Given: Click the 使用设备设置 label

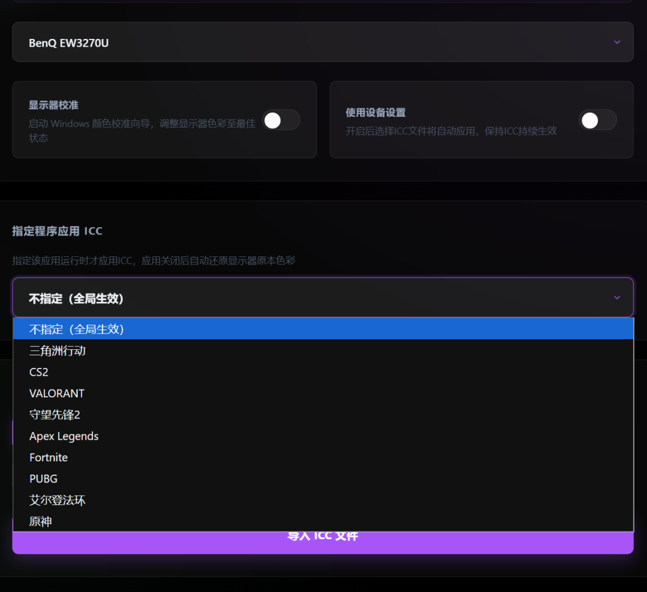Looking at the screenshot, I should 376,112.
